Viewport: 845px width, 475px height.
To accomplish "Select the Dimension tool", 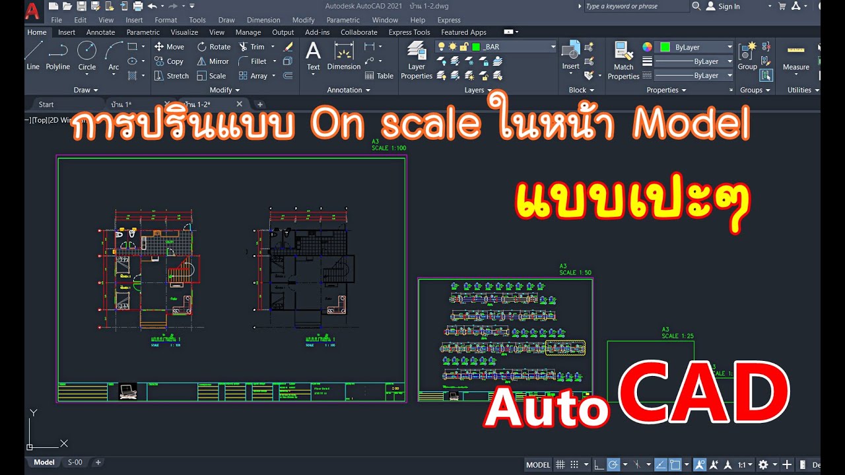I will pyautogui.click(x=344, y=55).
